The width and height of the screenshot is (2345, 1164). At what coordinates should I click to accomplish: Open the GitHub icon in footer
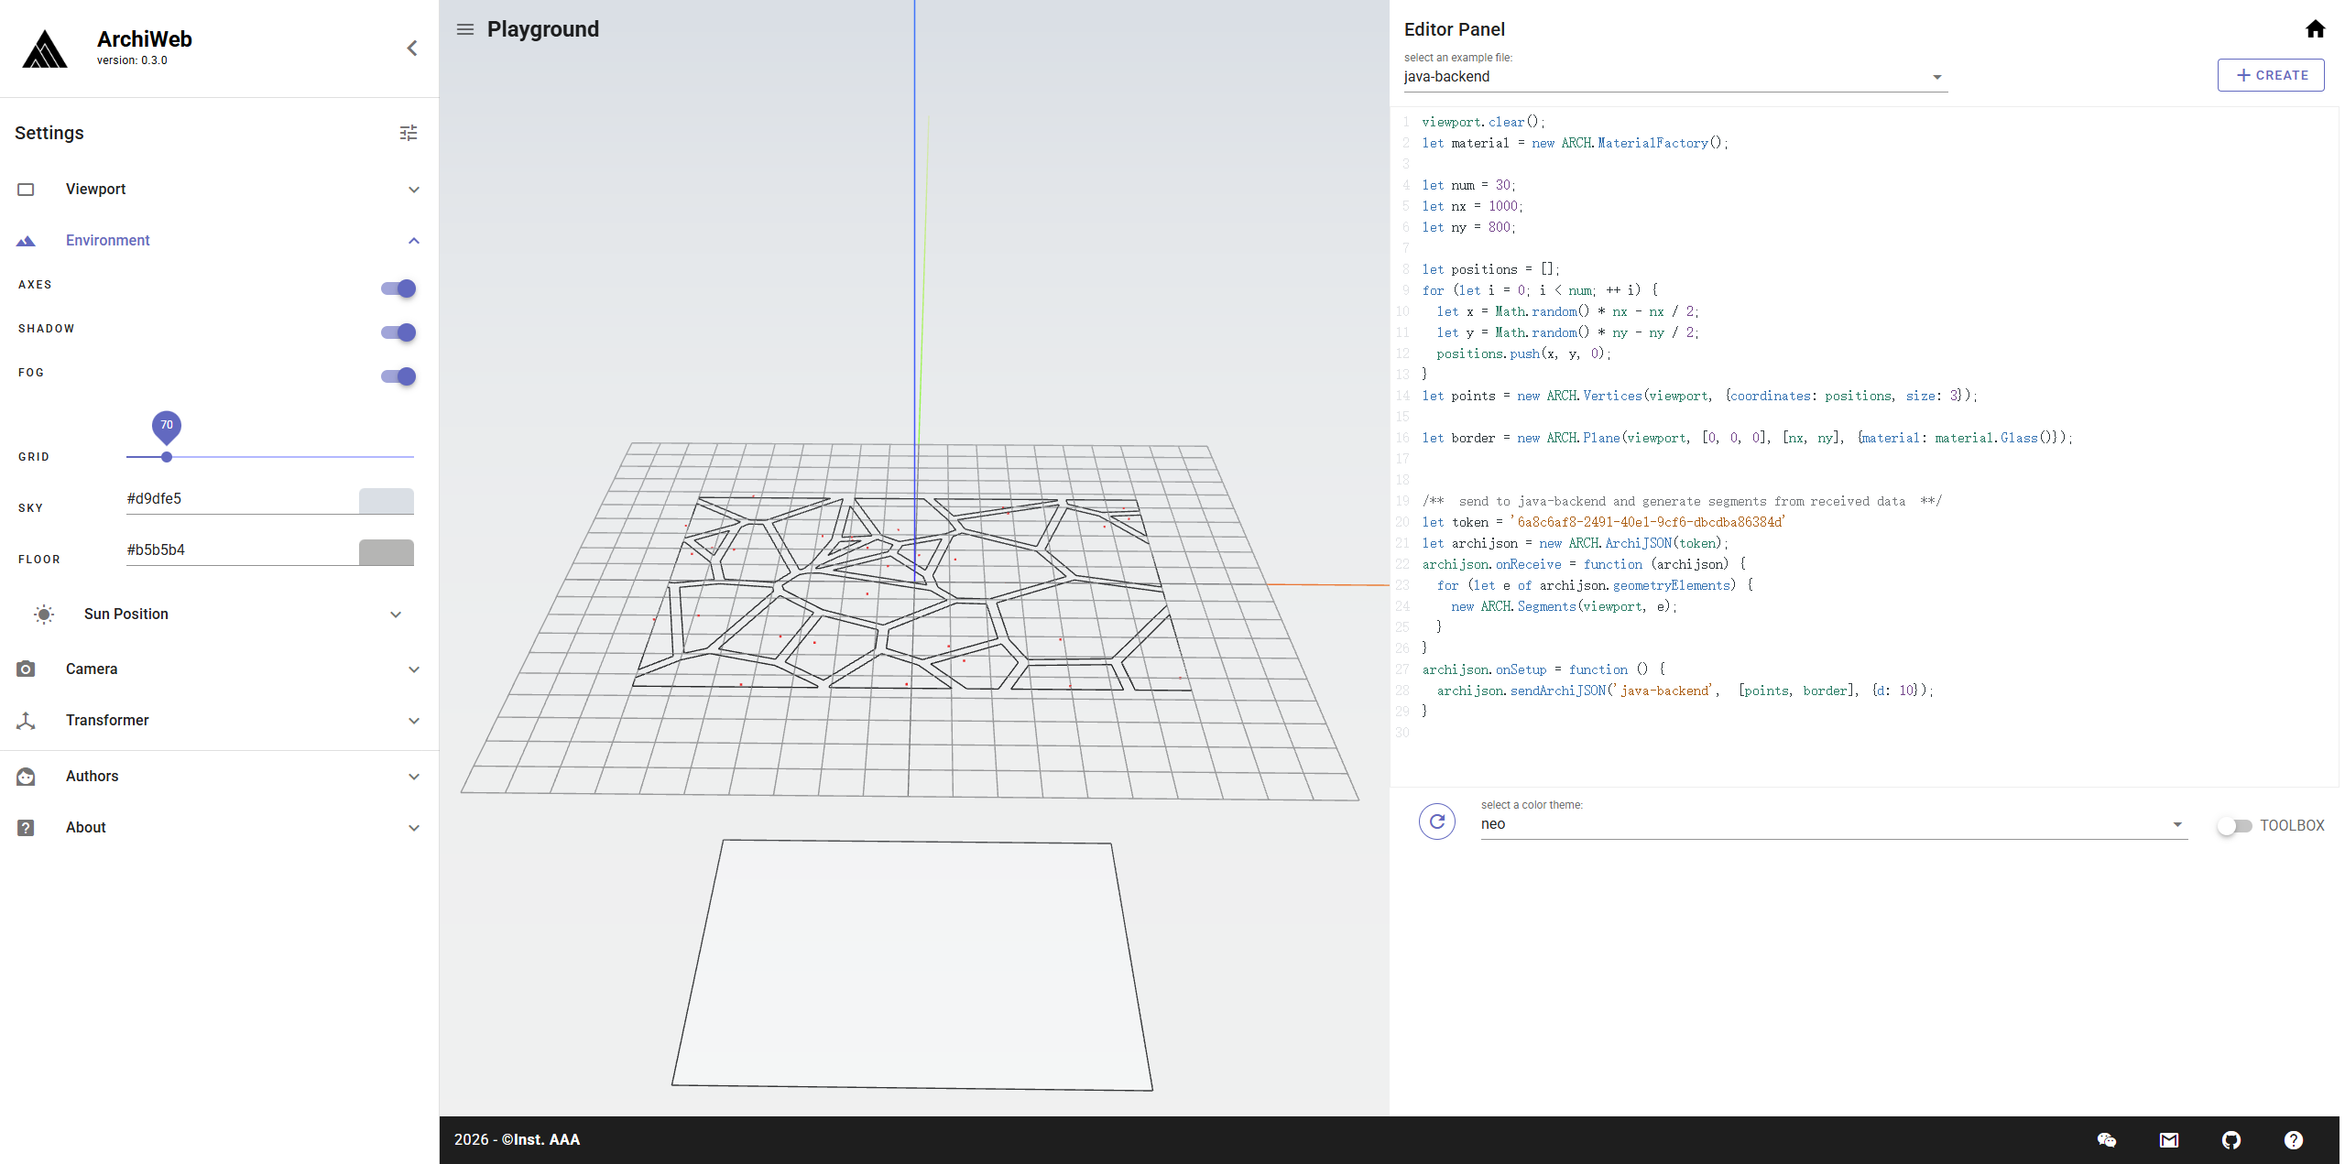pyautogui.click(x=2230, y=1139)
